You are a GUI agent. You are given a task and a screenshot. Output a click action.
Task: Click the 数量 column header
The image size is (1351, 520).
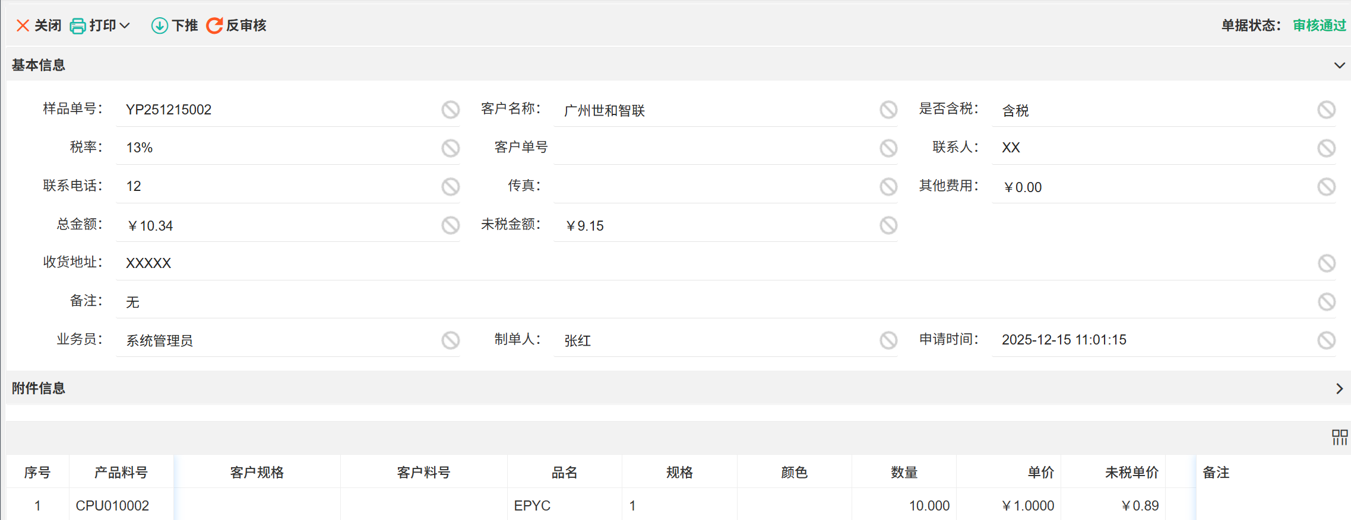(x=904, y=473)
